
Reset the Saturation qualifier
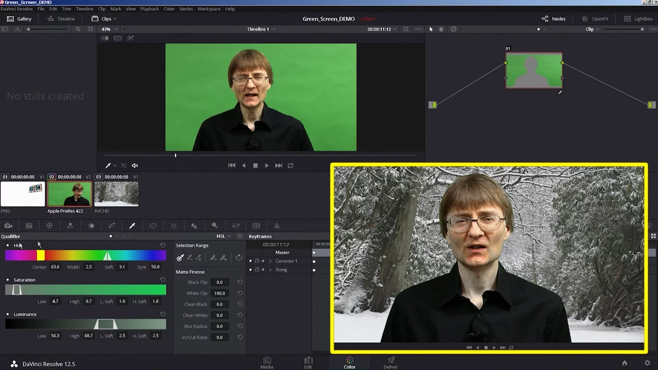point(163,280)
